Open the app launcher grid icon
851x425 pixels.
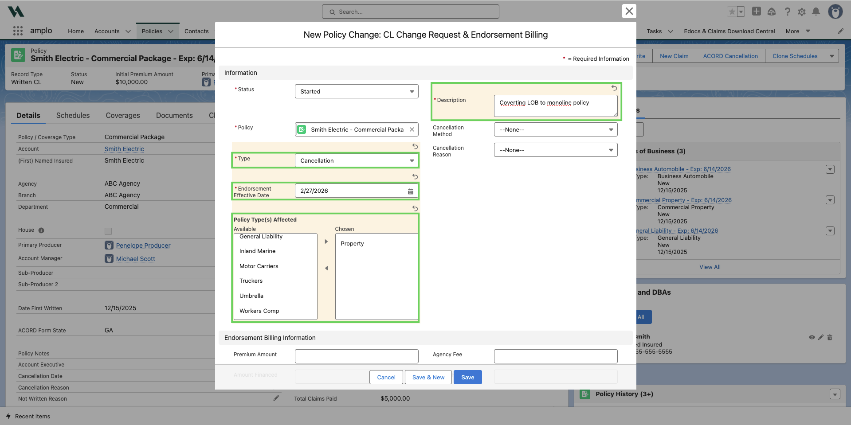tap(18, 31)
